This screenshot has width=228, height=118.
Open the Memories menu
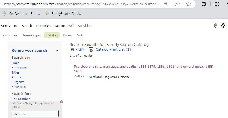click(x=43, y=26)
